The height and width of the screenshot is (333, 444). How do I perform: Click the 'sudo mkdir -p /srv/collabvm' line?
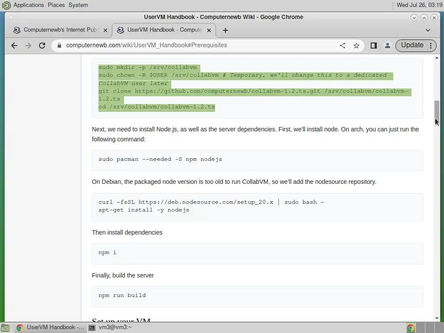tap(147, 67)
